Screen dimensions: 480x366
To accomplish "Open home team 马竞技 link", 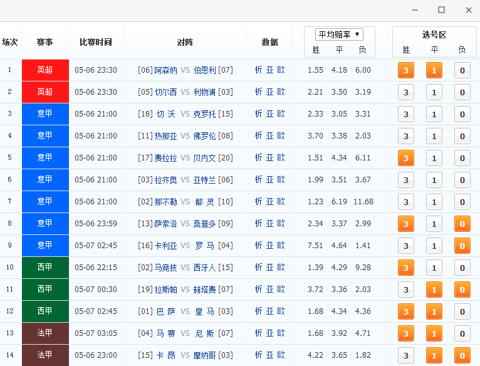I will coord(165,268).
